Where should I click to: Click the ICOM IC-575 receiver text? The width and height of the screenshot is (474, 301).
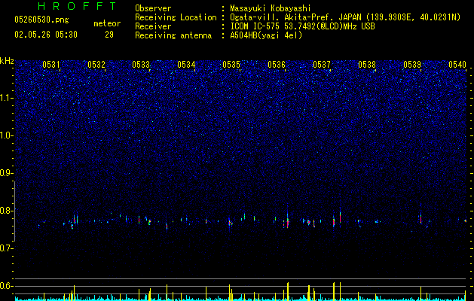[x=302, y=26]
